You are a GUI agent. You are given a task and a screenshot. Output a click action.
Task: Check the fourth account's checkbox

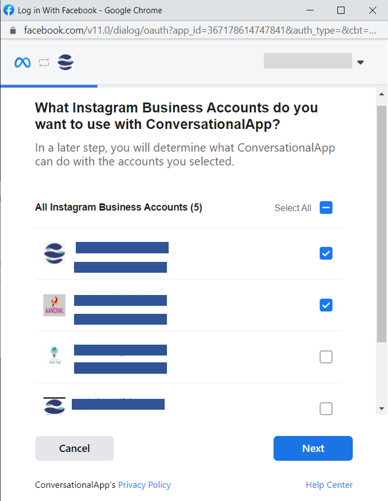click(x=326, y=409)
